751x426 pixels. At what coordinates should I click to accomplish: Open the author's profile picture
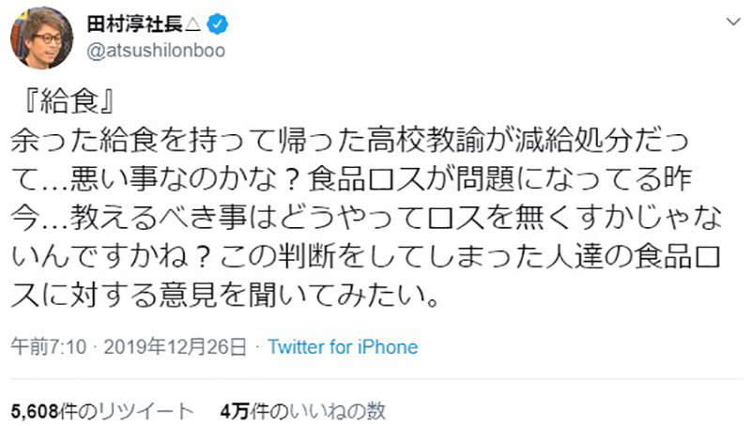(40, 38)
